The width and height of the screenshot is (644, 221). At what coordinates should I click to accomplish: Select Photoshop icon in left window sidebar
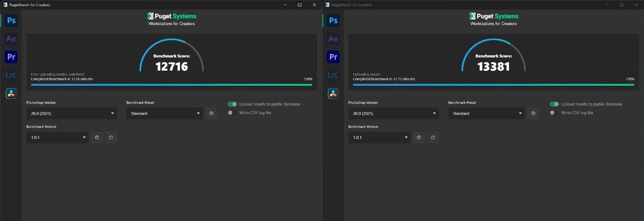[x=11, y=20]
